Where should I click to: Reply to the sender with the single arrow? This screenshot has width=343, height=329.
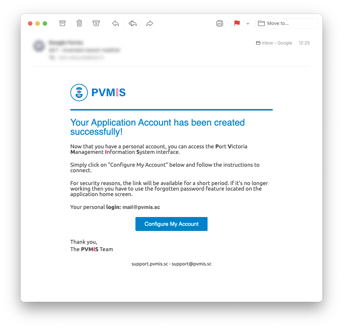[x=116, y=23]
